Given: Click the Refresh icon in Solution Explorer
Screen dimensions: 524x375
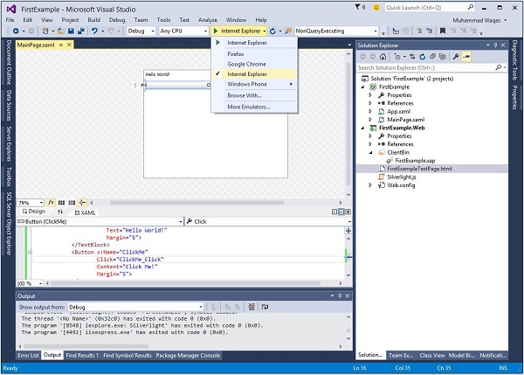Looking at the screenshot, I should 420,55.
